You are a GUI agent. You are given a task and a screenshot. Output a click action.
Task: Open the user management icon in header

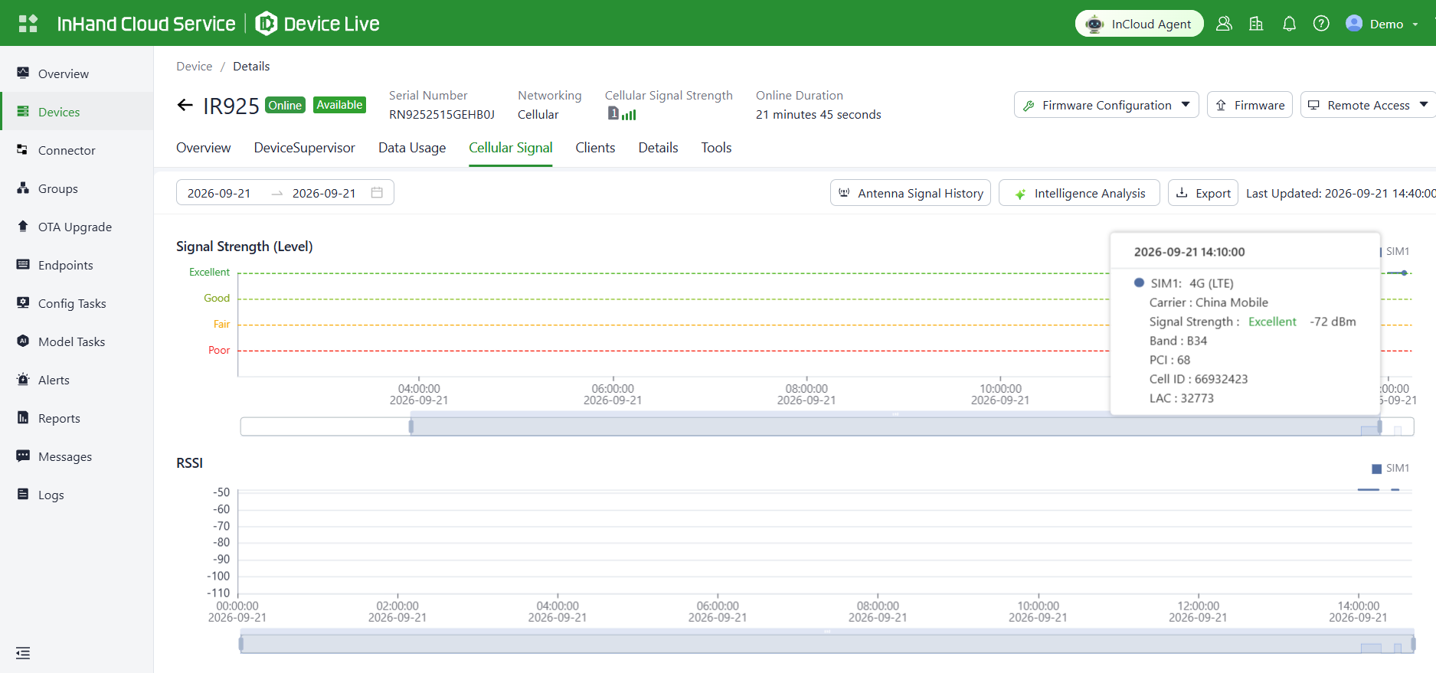click(x=1224, y=24)
